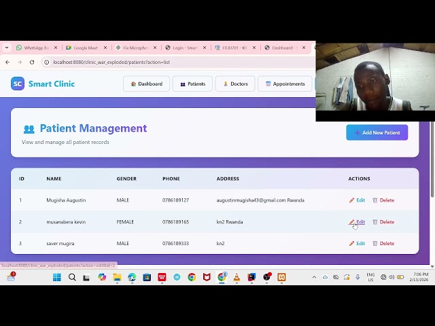
Task: Switch to the WhatsApp browser tab
Action: pos(37,48)
